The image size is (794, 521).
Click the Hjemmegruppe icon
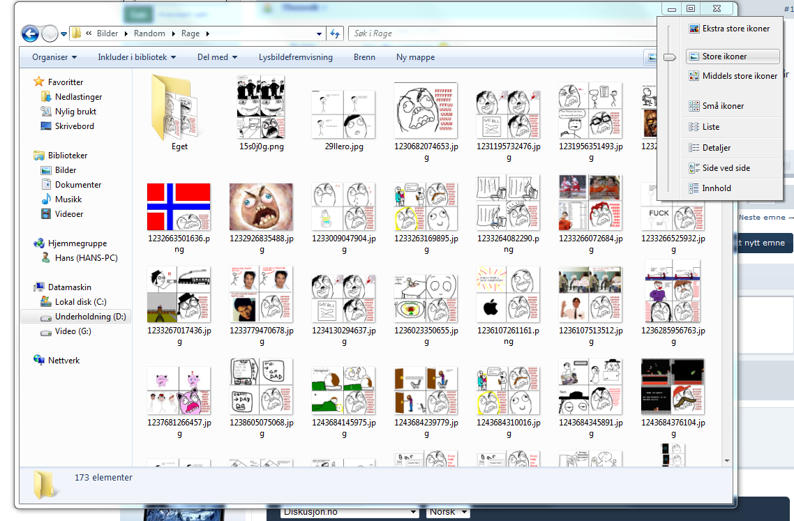(39, 243)
